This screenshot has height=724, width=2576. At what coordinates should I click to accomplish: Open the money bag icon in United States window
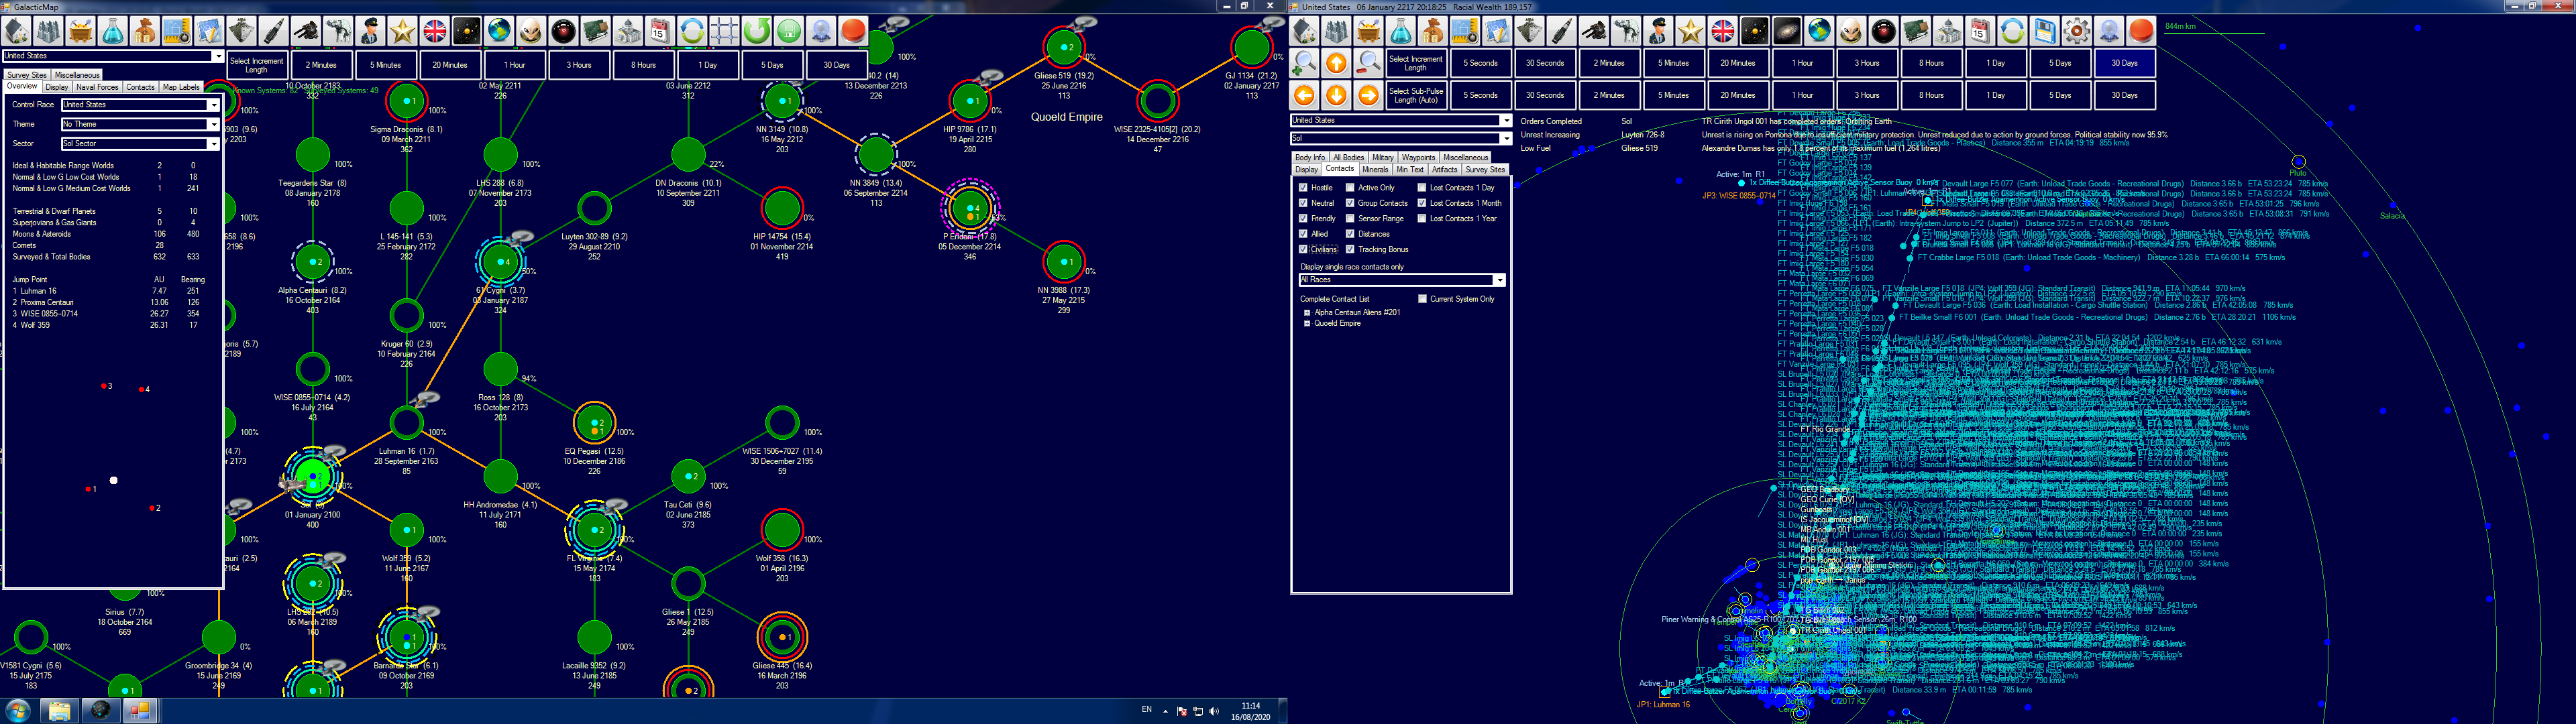(x=1433, y=31)
